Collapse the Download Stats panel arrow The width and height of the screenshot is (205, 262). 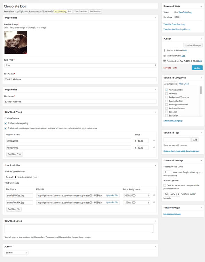(x=201, y=6)
